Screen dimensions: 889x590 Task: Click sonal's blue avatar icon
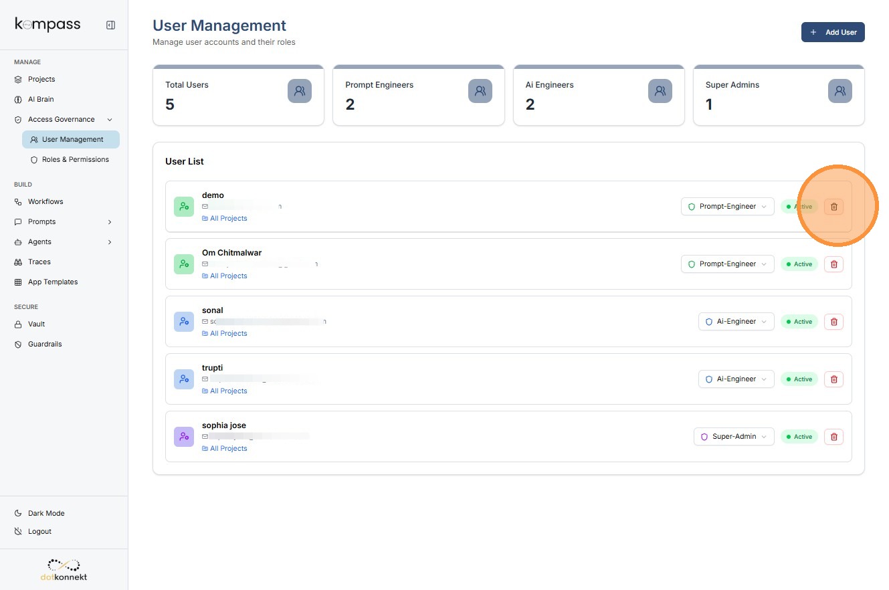(x=184, y=322)
